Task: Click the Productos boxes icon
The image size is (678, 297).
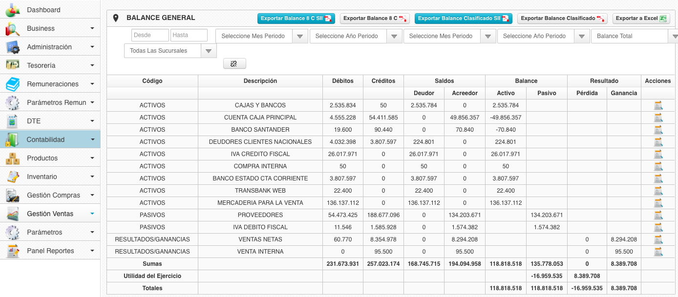Action: [x=12, y=158]
